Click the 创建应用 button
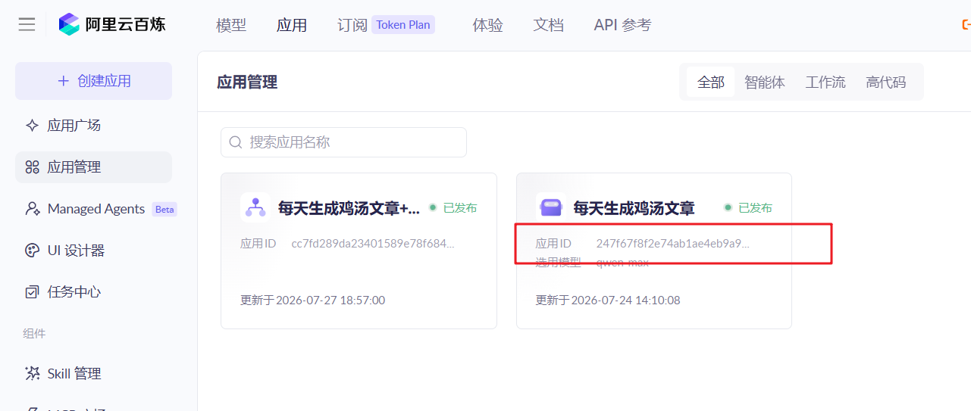The image size is (971, 411). click(93, 81)
